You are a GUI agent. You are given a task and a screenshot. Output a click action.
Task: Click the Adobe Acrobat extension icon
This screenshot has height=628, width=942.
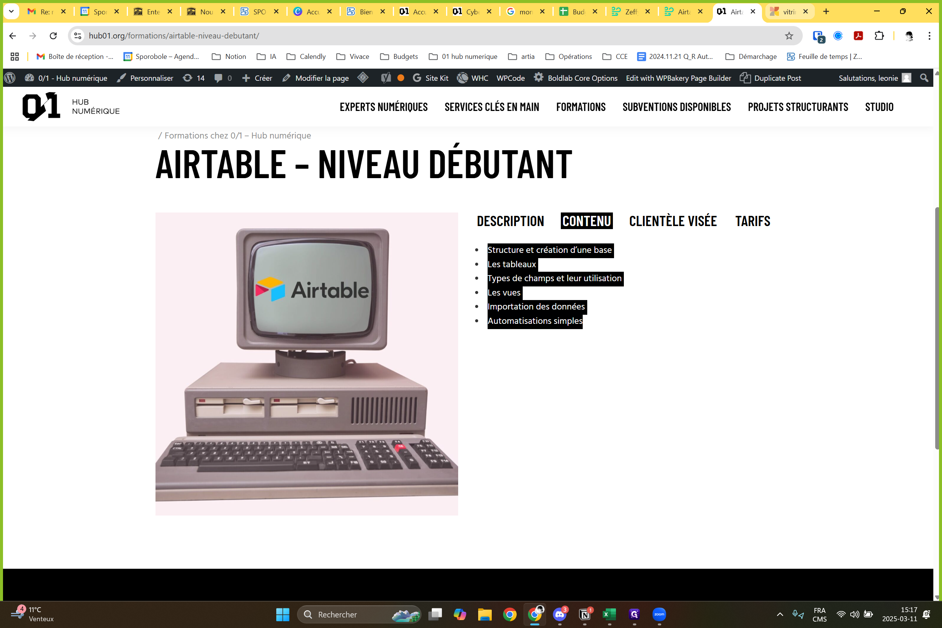[x=858, y=35]
